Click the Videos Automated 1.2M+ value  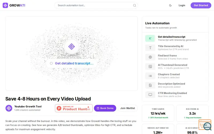click(x=158, y=132)
